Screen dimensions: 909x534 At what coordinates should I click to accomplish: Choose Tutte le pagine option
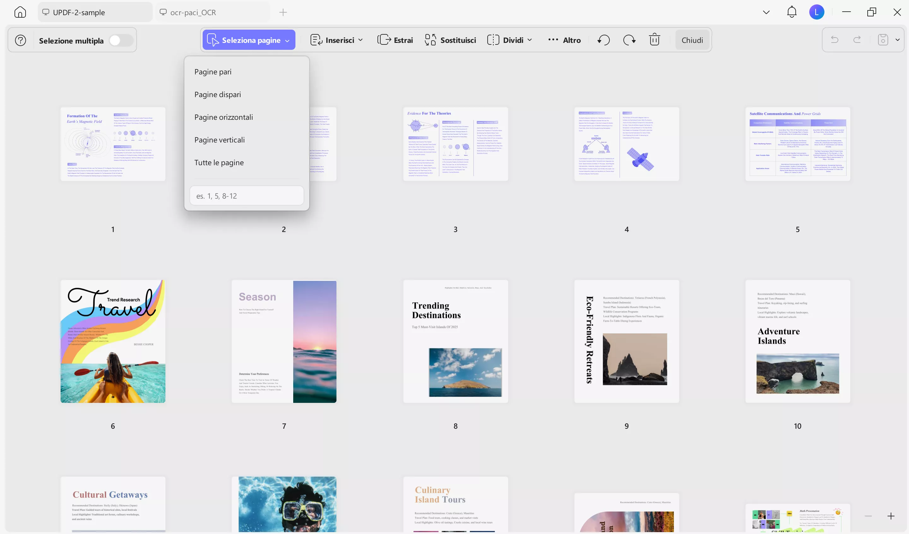click(219, 163)
